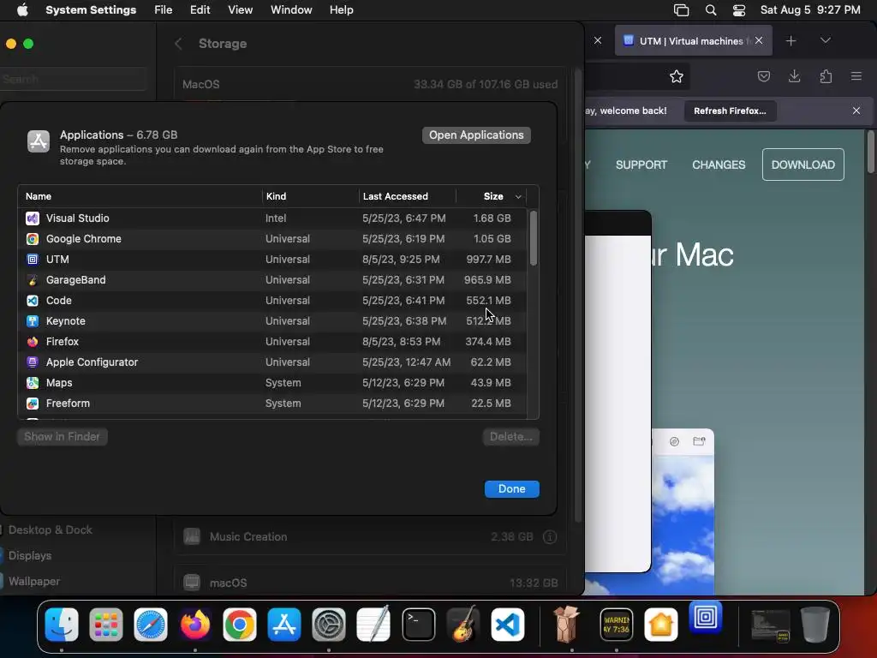This screenshot has height=658, width=877.
Task: Select the Firefox application row
Action: point(272,342)
